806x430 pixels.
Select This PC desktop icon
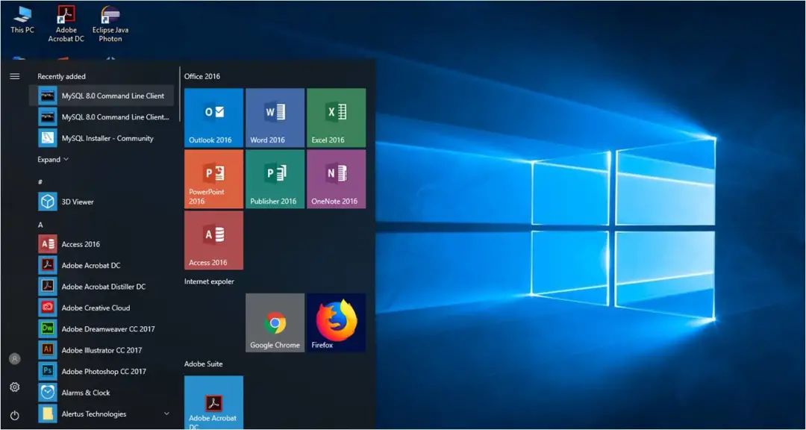click(22, 19)
